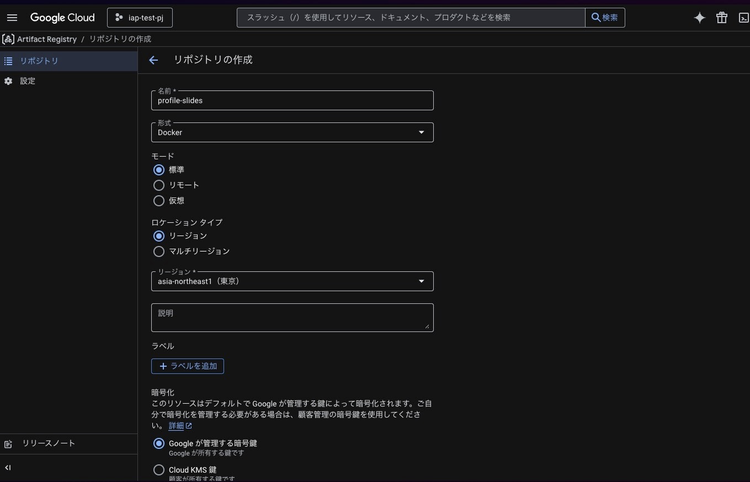Screen dimensions: 750x482
Task: Click the Artifact Registry logo icon
Action: [8, 39]
